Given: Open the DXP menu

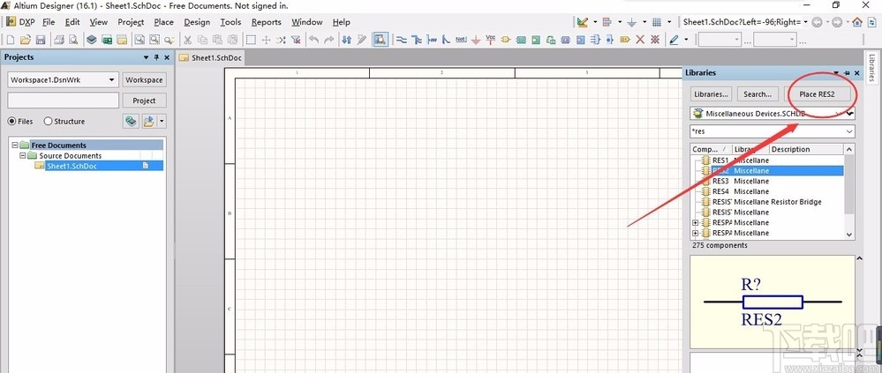Looking at the screenshot, I should pos(21,22).
